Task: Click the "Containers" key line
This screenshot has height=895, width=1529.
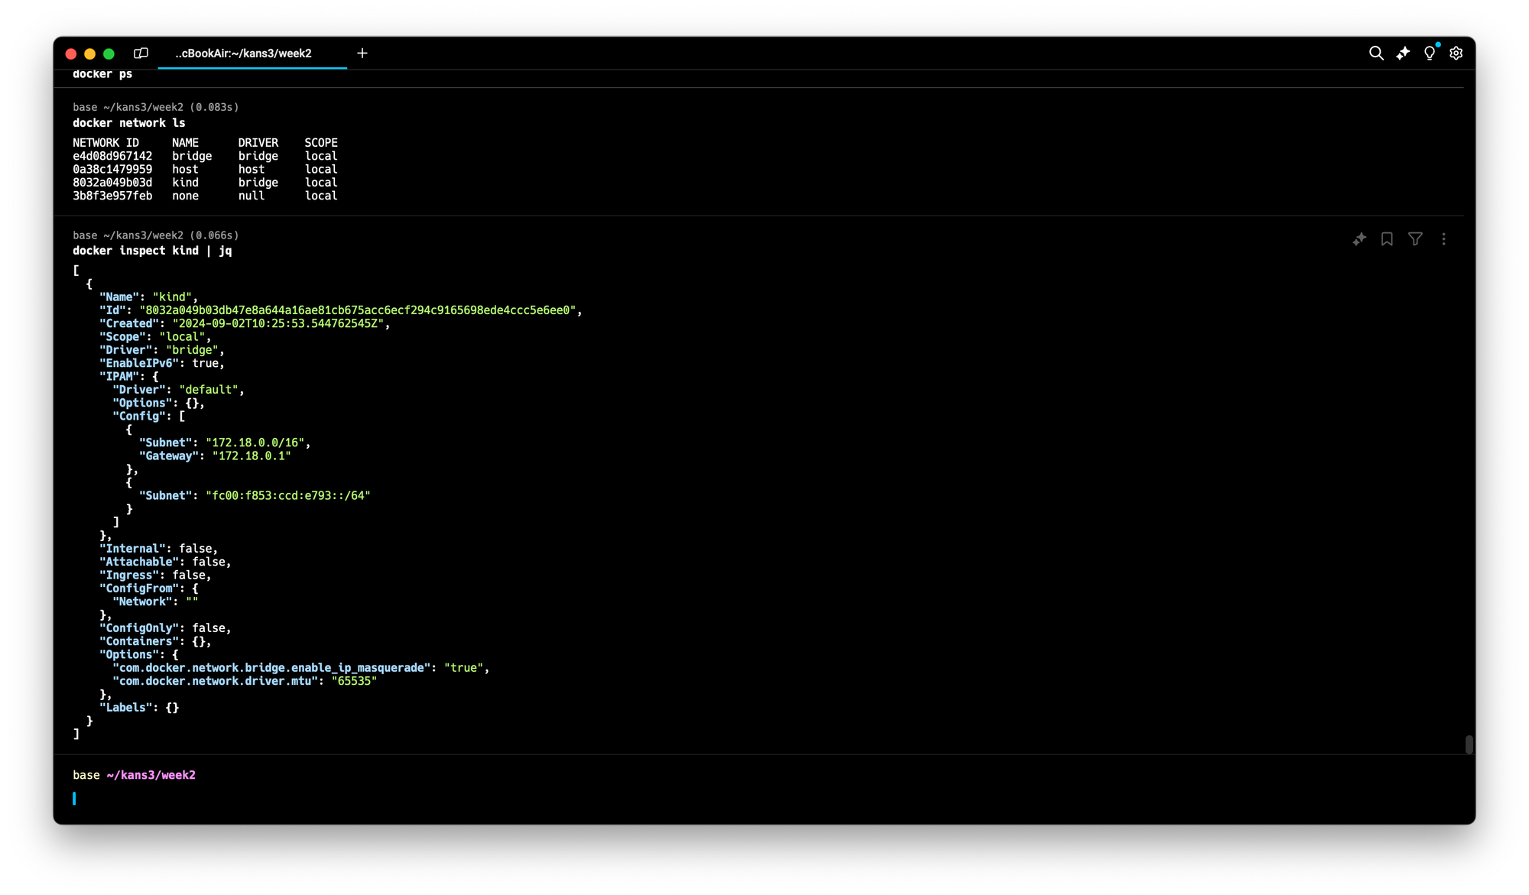Action: coord(155,641)
